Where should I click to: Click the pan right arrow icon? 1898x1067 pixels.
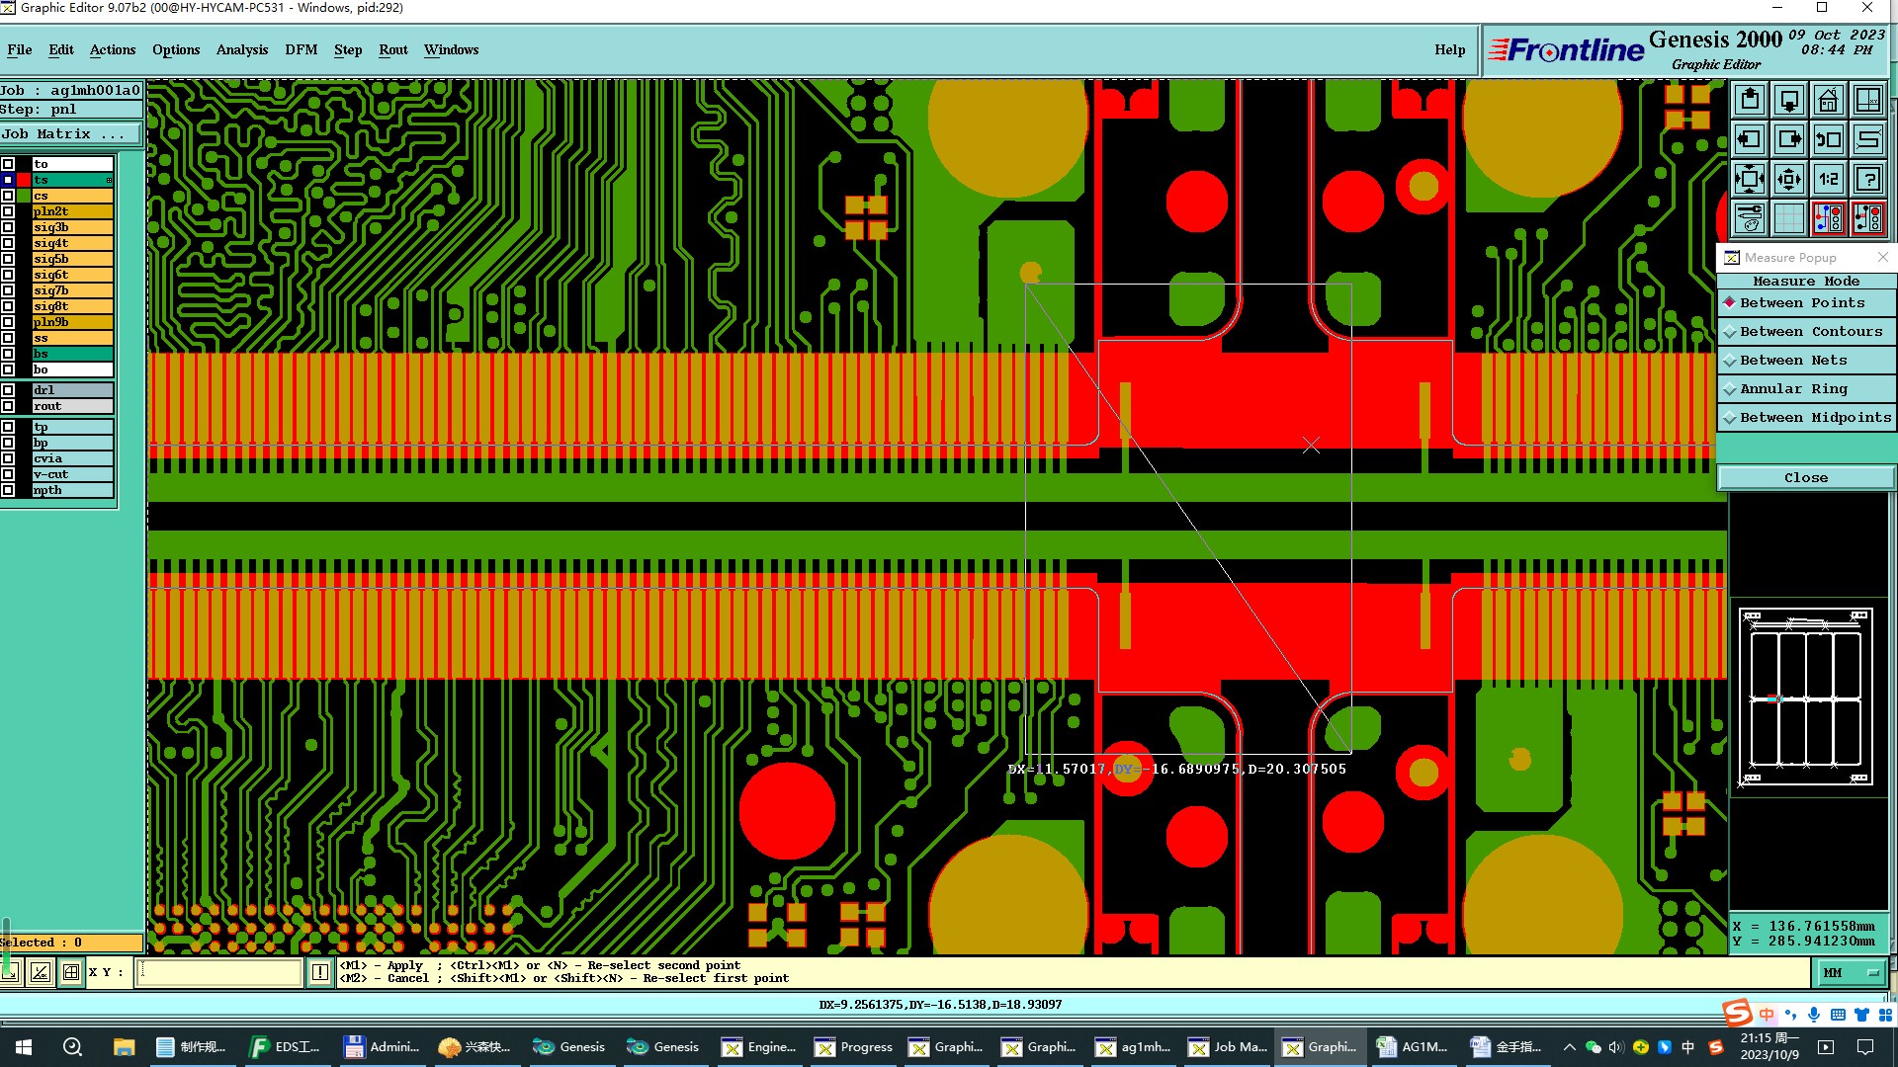1789,139
